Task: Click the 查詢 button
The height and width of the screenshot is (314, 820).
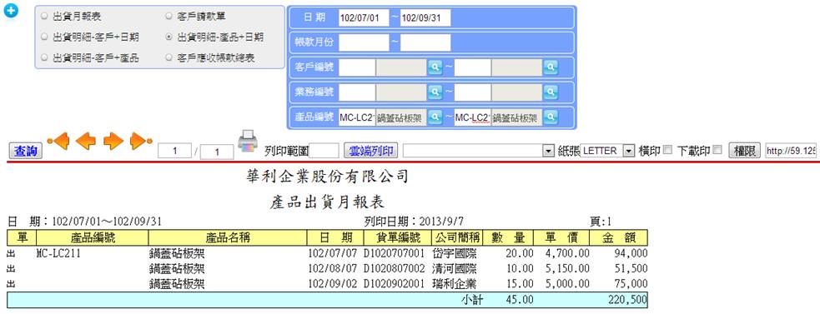Action: (x=26, y=152)
